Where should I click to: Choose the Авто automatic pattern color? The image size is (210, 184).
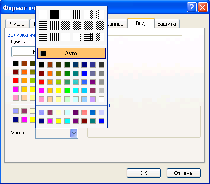[x=71, y=53]
